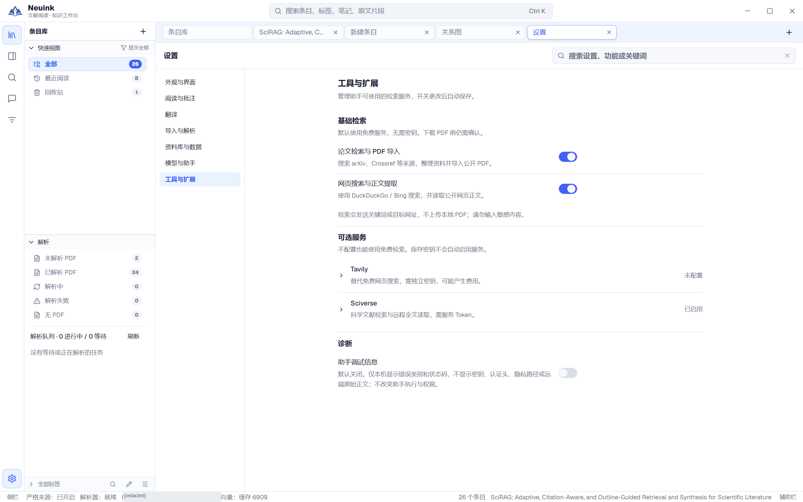The image size is (803, 502).
Task: Collapse the 解析 section
Action: coord(31,242)
